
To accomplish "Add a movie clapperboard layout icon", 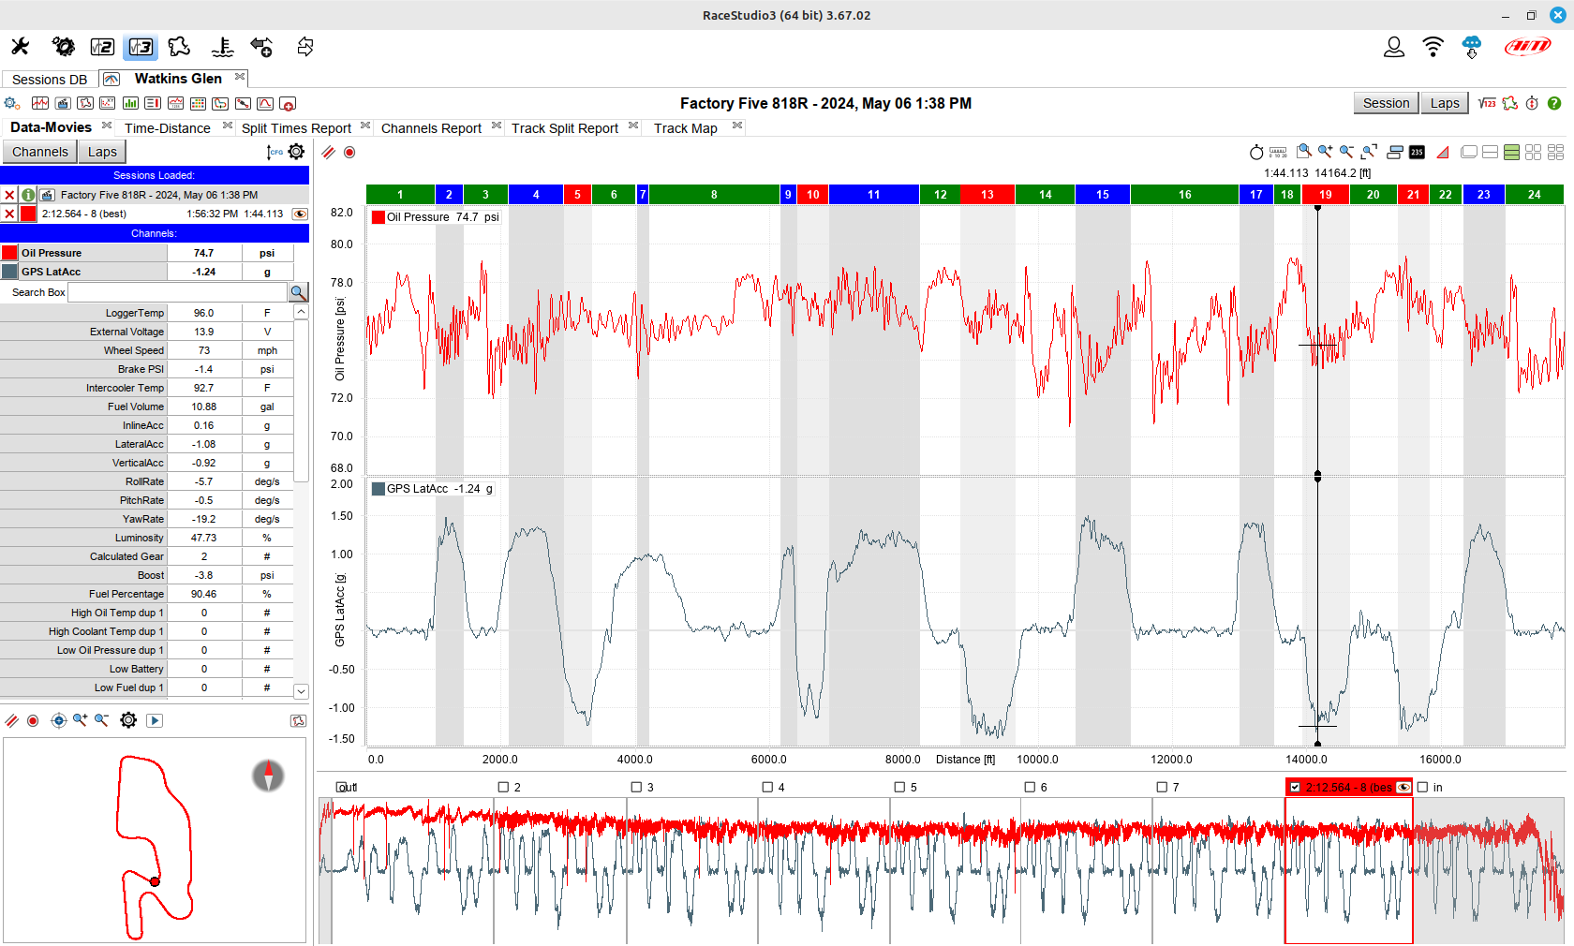I will point(63,103).
